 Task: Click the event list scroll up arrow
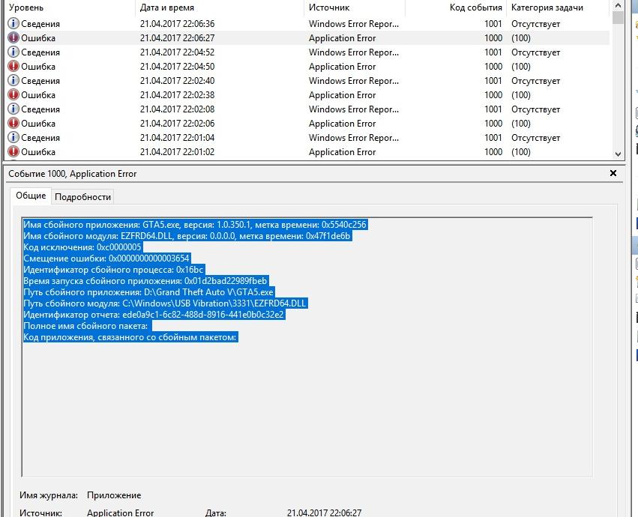click(618, 5)
